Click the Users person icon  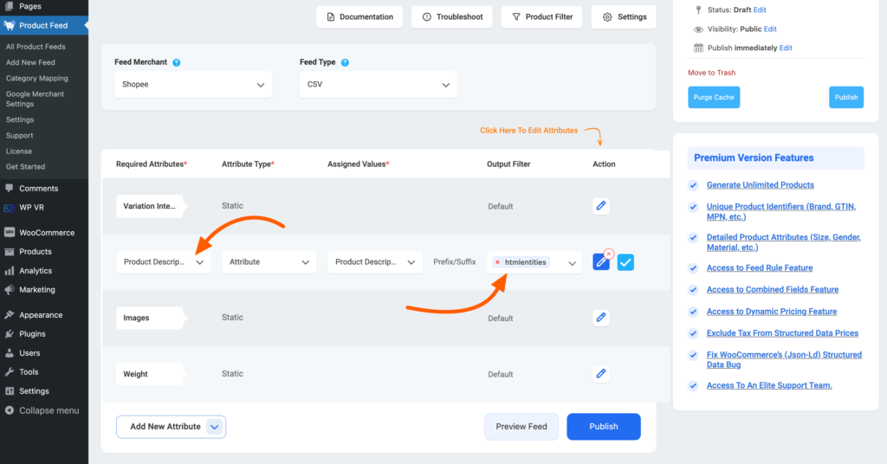9,353
